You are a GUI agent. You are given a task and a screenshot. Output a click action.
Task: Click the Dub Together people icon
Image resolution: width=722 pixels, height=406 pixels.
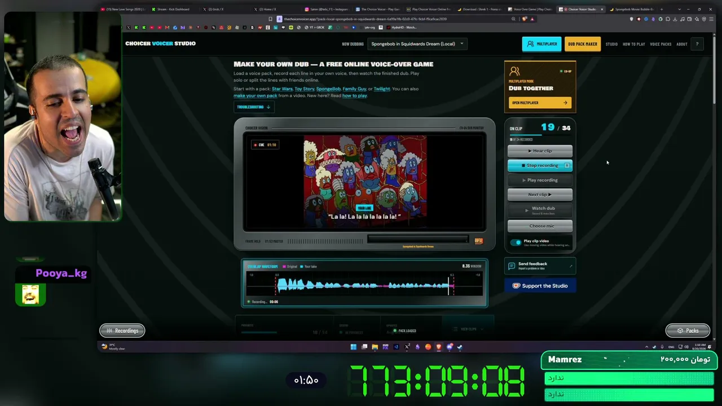514,72
